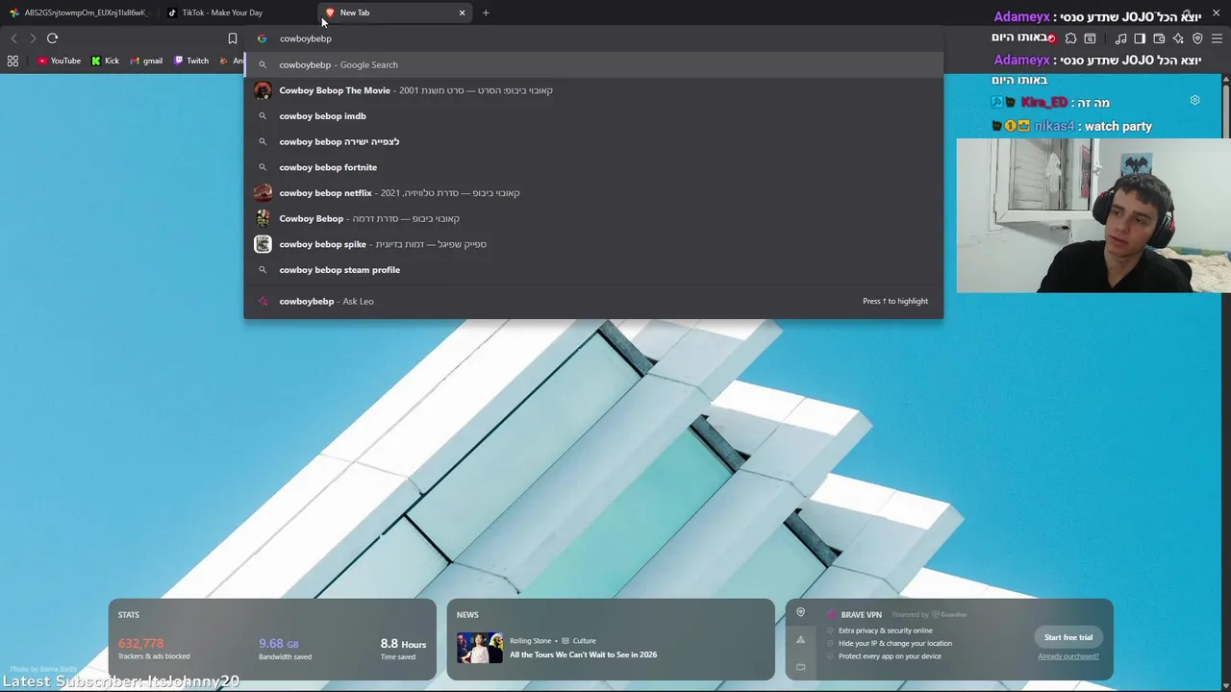Select the triangle icon in VPN widget
The height and width of the screenshot is (692, 1231).
800,639
